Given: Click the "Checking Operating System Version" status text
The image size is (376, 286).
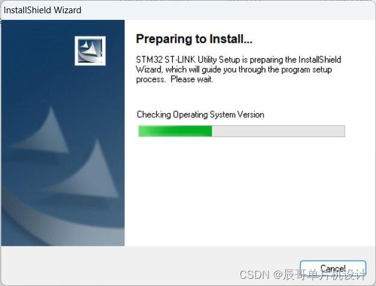Looking at the screenshot, I should click(x=200, y=115).
